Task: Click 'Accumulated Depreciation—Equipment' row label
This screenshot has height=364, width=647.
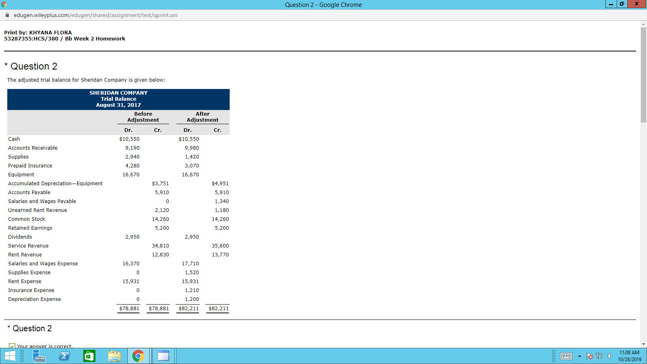Action: [x=55, y=184]
